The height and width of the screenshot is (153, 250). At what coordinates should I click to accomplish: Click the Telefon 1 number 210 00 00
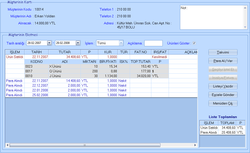click(124, 9)
